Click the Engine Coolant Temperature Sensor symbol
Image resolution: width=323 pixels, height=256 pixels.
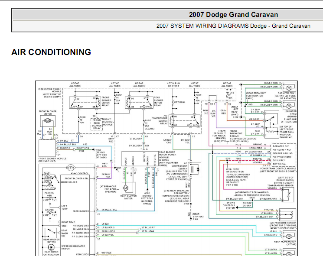click(288, 194)
